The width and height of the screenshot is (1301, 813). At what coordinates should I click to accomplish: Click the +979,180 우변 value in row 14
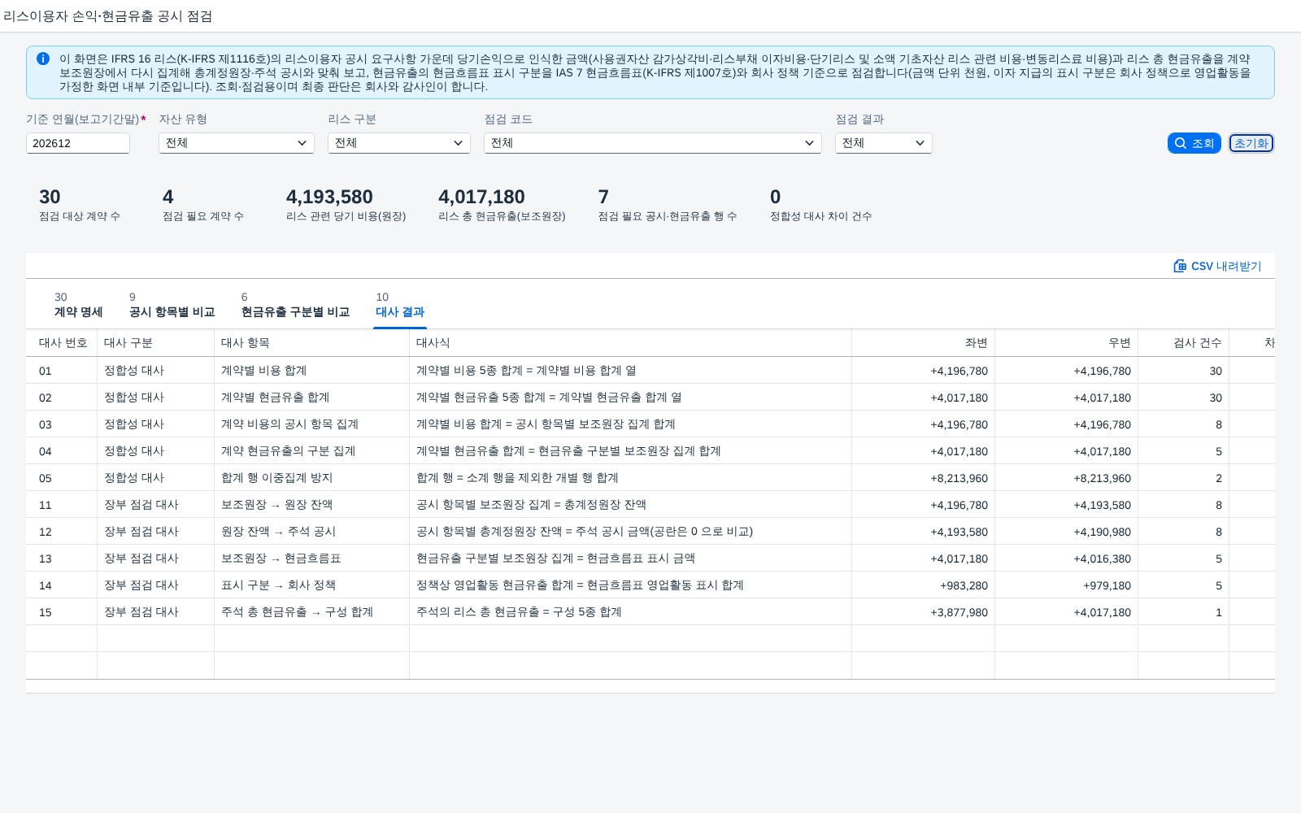tap(1107, 585)
